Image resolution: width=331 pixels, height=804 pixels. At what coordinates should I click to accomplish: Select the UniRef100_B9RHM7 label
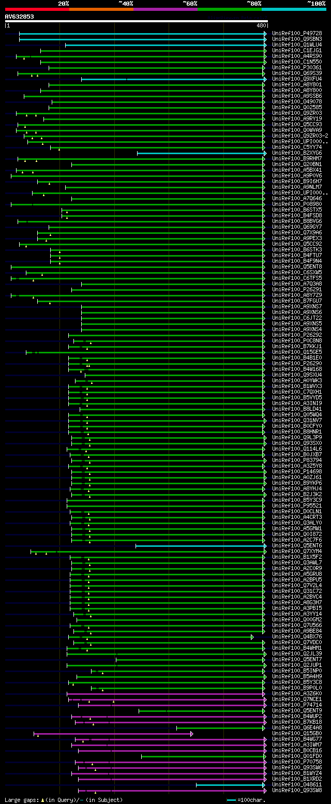(297, 159)
